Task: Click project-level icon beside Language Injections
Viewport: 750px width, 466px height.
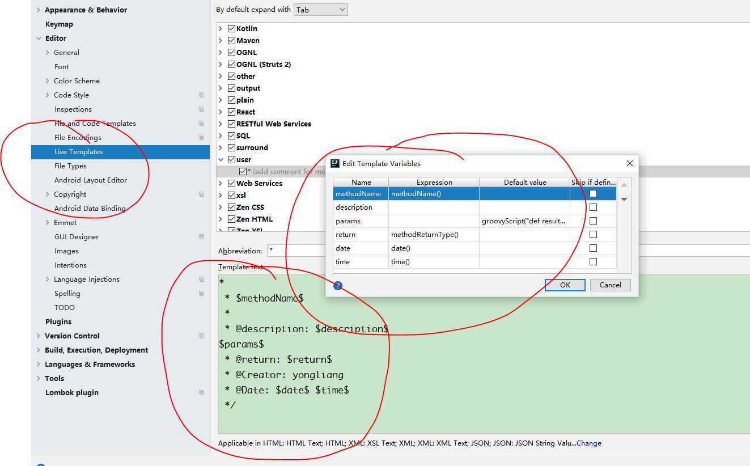Action: point(201,279)
